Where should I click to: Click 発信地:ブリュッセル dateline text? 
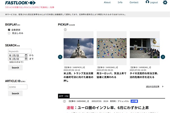click(119, 101)
